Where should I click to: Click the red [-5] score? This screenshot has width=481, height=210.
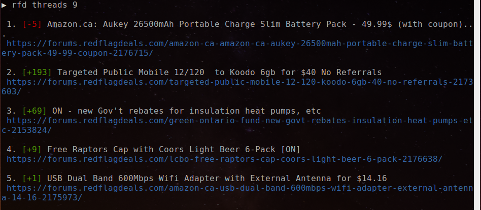coord(32,24)
